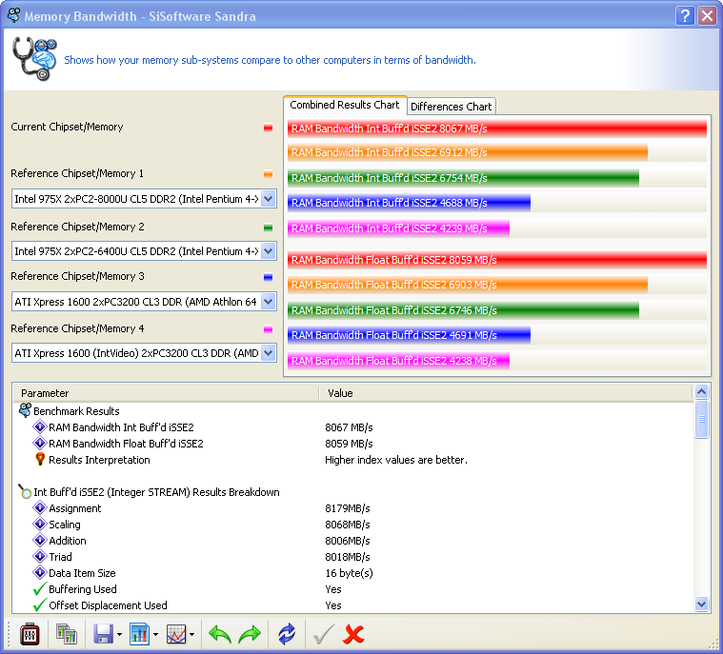Click the blue refresh arrows icon
This screenshot has height=654, width=723.
(287, 634)
